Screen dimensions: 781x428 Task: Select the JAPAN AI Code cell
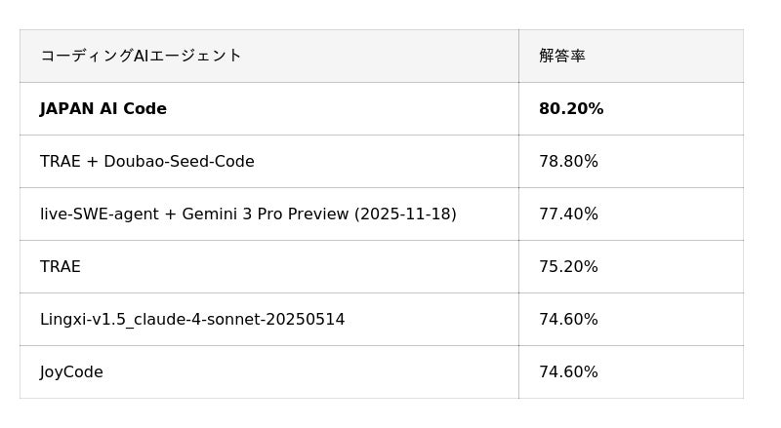coord(103,109)
